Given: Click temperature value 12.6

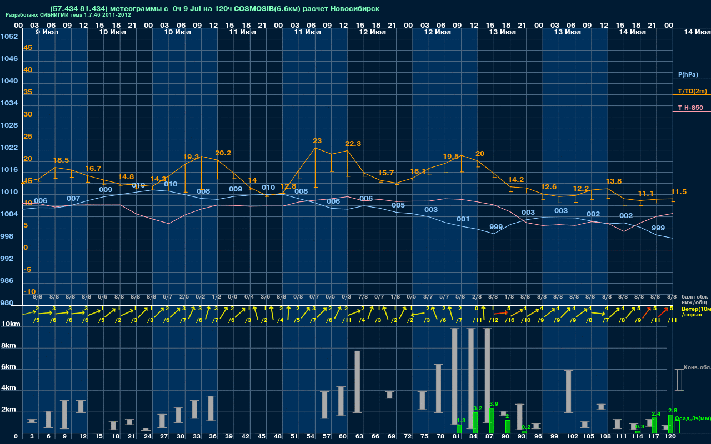Looking at the screenshot, I should pyautogui.click(x=549, y=186).
